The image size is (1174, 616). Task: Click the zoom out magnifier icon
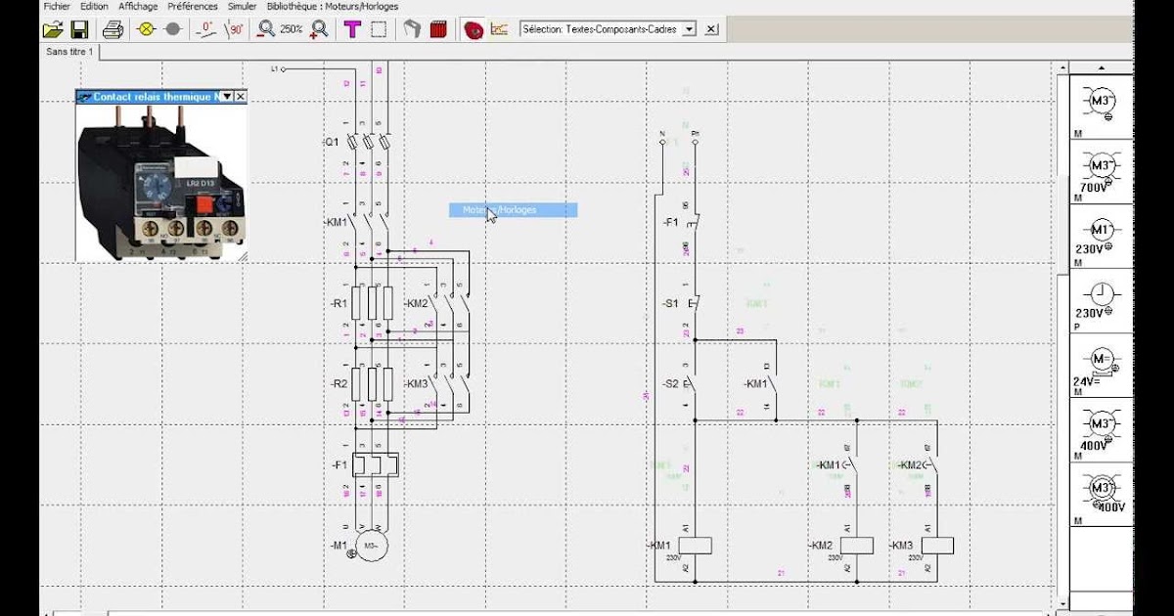pyautogui.click(x=266, y=29)
